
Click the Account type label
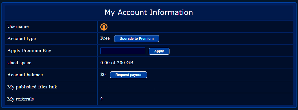click(22, 39)
